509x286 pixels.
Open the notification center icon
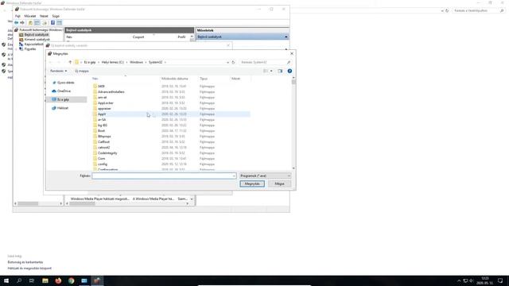500,280
